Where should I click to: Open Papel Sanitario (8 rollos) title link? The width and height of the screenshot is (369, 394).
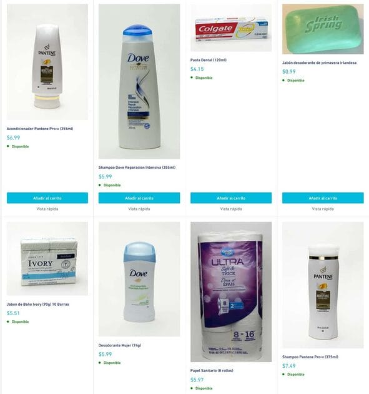[212, 370]
